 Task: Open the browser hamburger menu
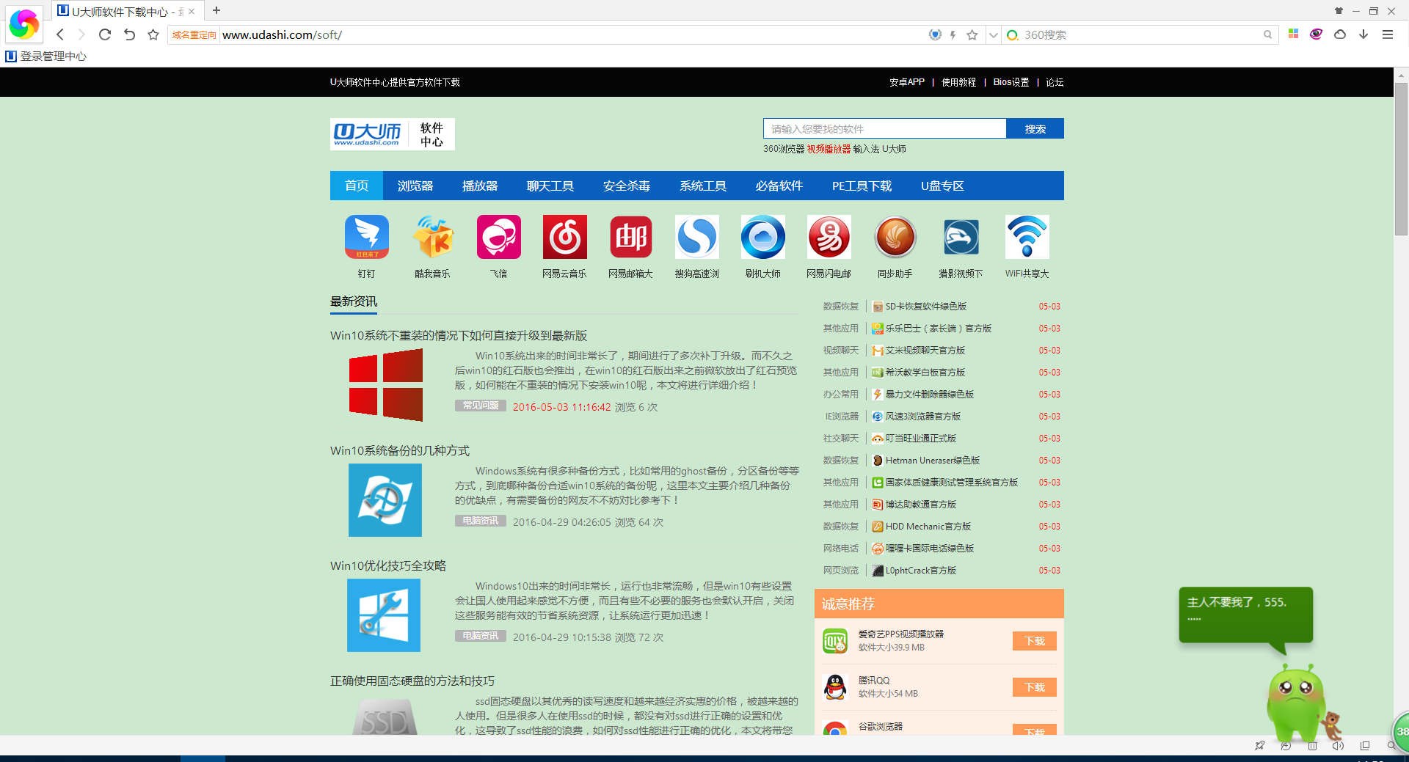click(1388, 34)
